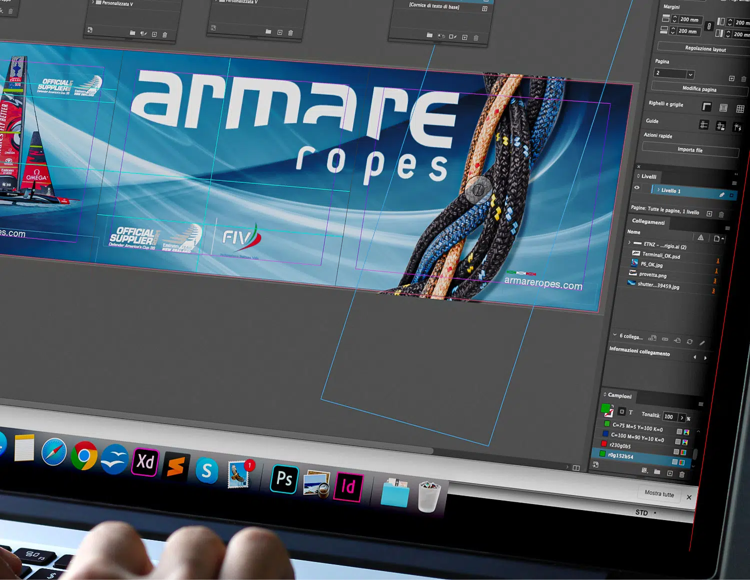Open Tonalità value dropdown arrow
The image size is (750, 580).
coord(681,418)
